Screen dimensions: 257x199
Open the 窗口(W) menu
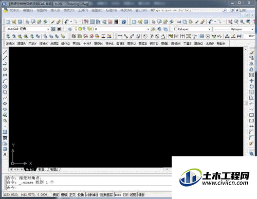click(x=141, y=10)
